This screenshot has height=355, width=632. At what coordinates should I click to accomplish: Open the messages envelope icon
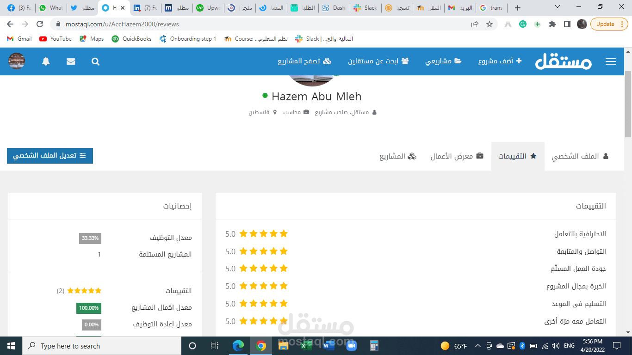click(x=71, y=61)
